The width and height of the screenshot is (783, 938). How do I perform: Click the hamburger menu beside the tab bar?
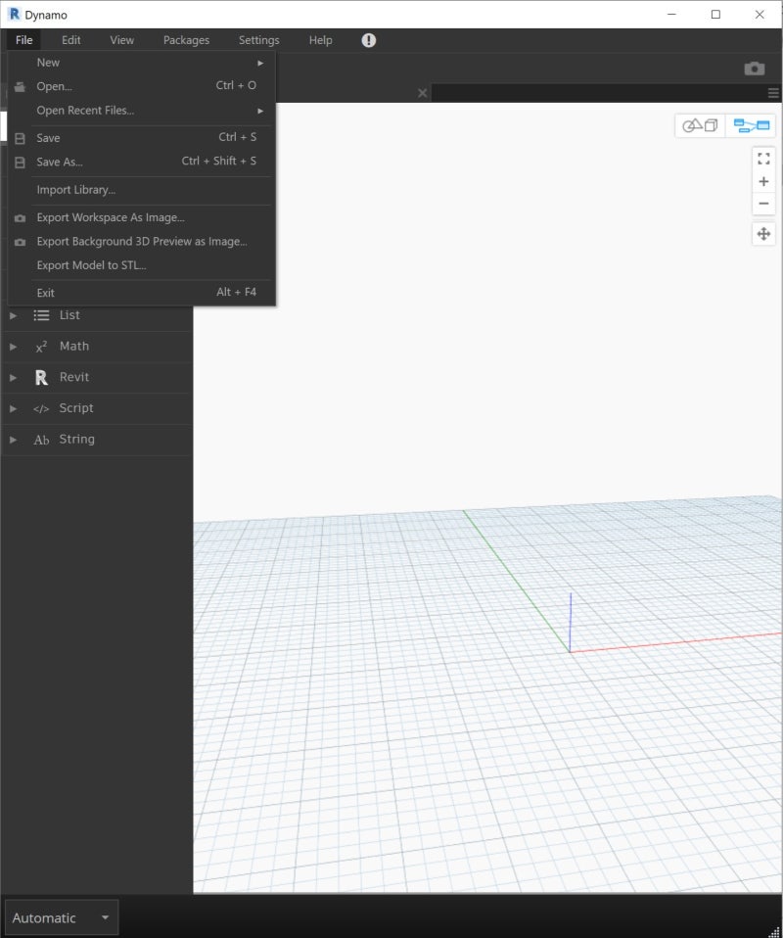point(772,92)
